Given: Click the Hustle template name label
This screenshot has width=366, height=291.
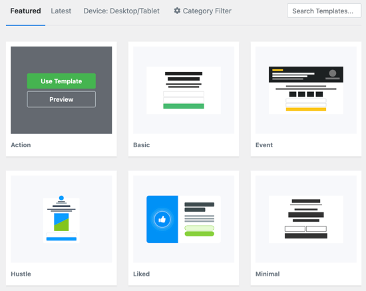Looking at the screenshot, I should pyautogui.click(x=21, y=274).
